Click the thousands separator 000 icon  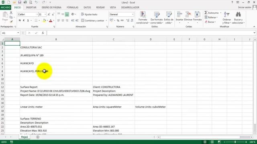(122, 20)
